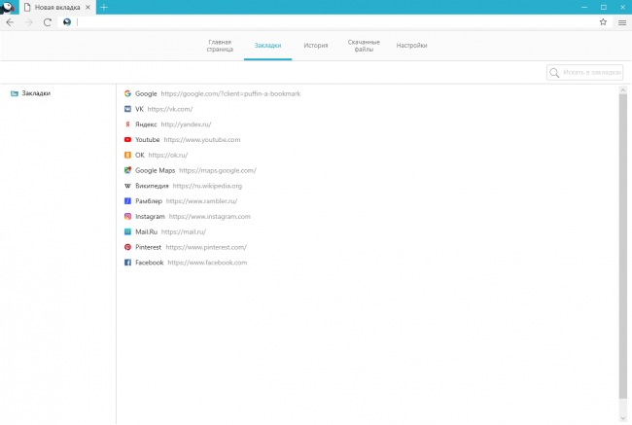Image resolution: width=632 pixels, height=425 pixels.
Task: Click the back navigation arrow
Action: (10, 22)
